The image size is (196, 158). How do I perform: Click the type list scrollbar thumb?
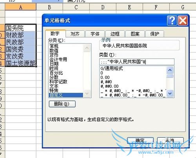pos(170,76)
